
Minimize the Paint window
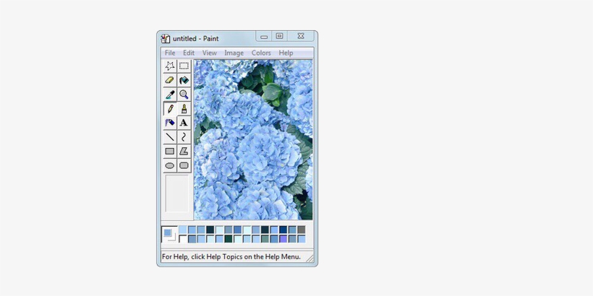pos(264,36)
